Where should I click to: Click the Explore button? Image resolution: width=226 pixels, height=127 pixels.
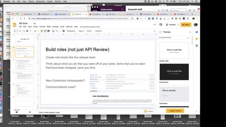point(149,111)
